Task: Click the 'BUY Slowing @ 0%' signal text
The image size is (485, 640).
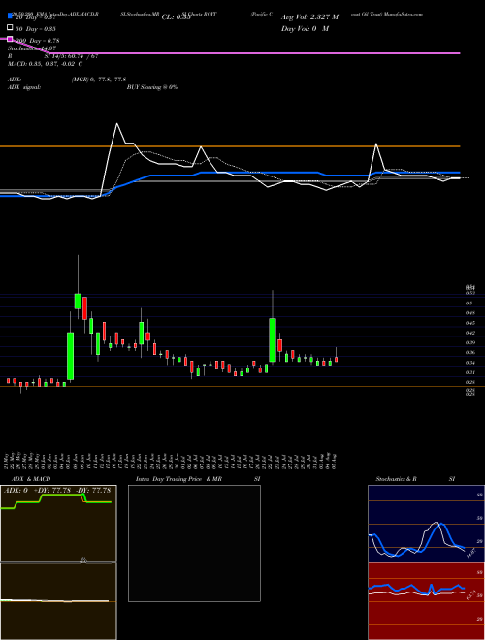Action: (152, 87)
